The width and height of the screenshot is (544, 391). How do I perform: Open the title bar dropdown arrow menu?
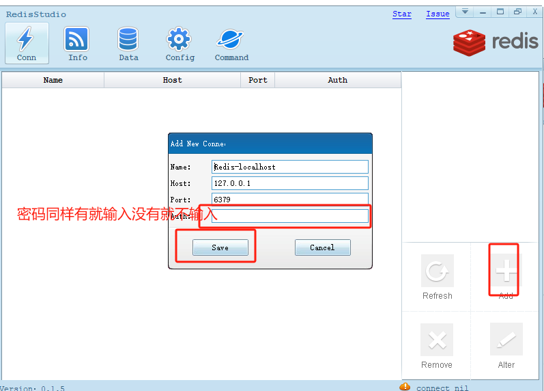coord(466,12)
